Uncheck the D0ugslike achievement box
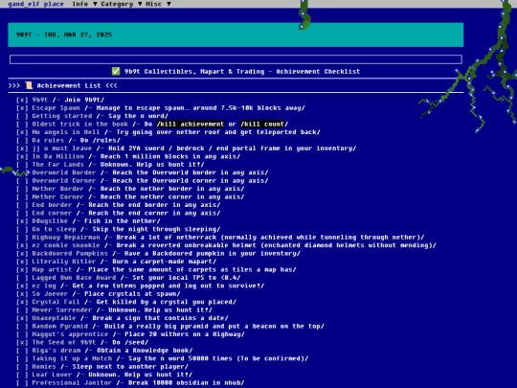The image size is (517, 388). pyautogui.click(x=22, y=221)
